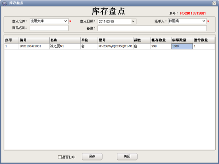Open the 盘点仓库 warehouse dropdown

66,21
